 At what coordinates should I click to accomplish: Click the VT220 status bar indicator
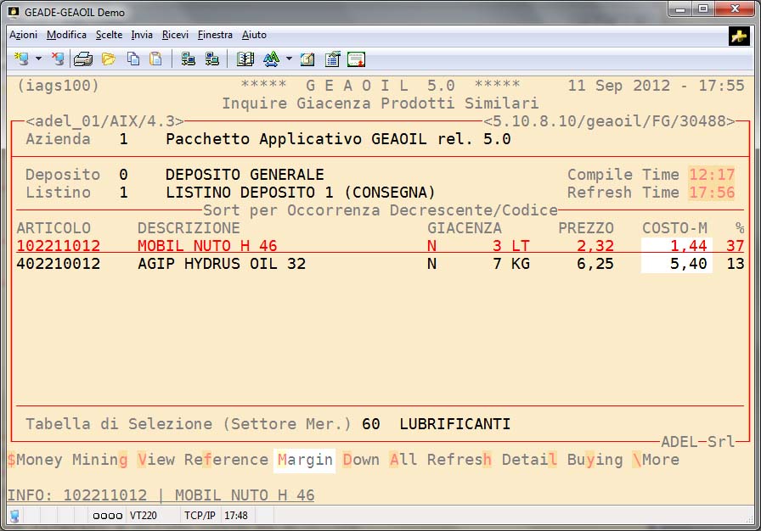pos(144,515)
